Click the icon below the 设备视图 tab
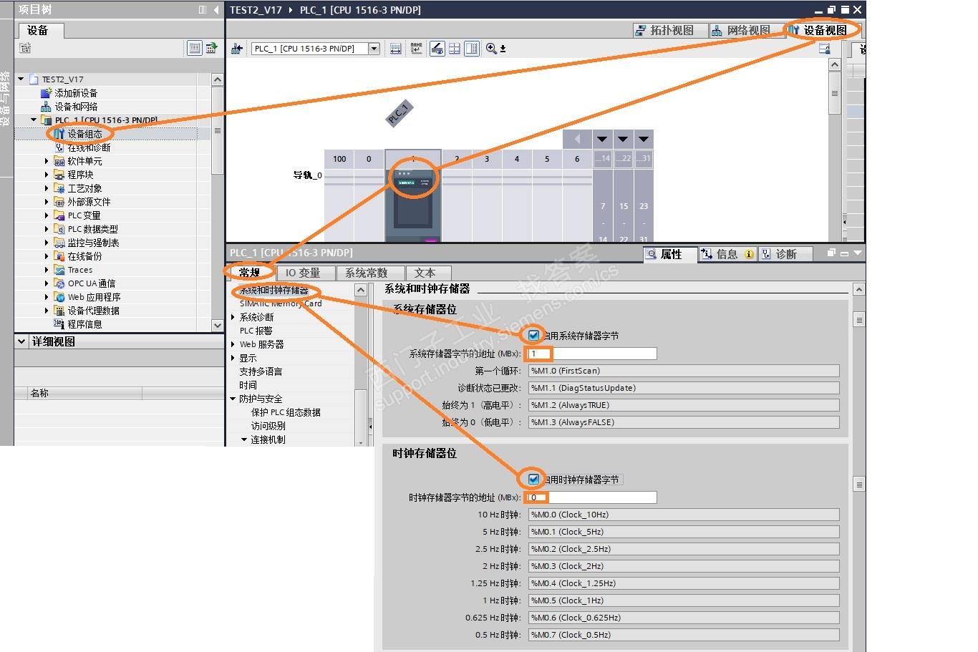Viewport: 978px width, 652px height. coord(824,49)
